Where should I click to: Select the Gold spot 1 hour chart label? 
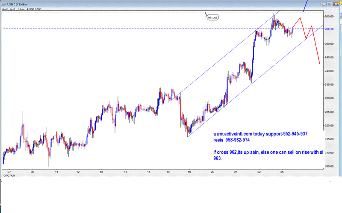pos(22,9)
